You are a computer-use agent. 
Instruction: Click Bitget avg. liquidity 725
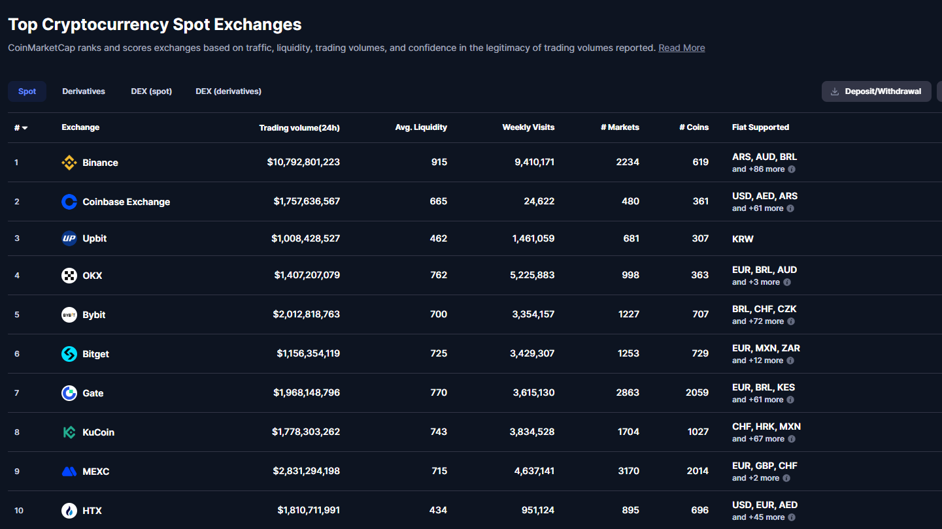[439, 353]
